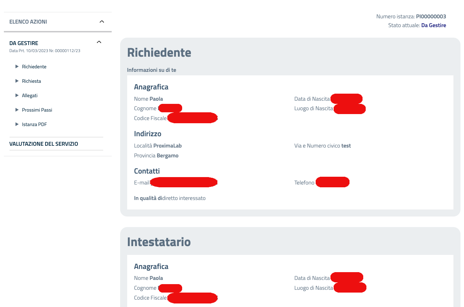Click the instance number PI00000003
The image size is (464, 307).
coord(431,17)
